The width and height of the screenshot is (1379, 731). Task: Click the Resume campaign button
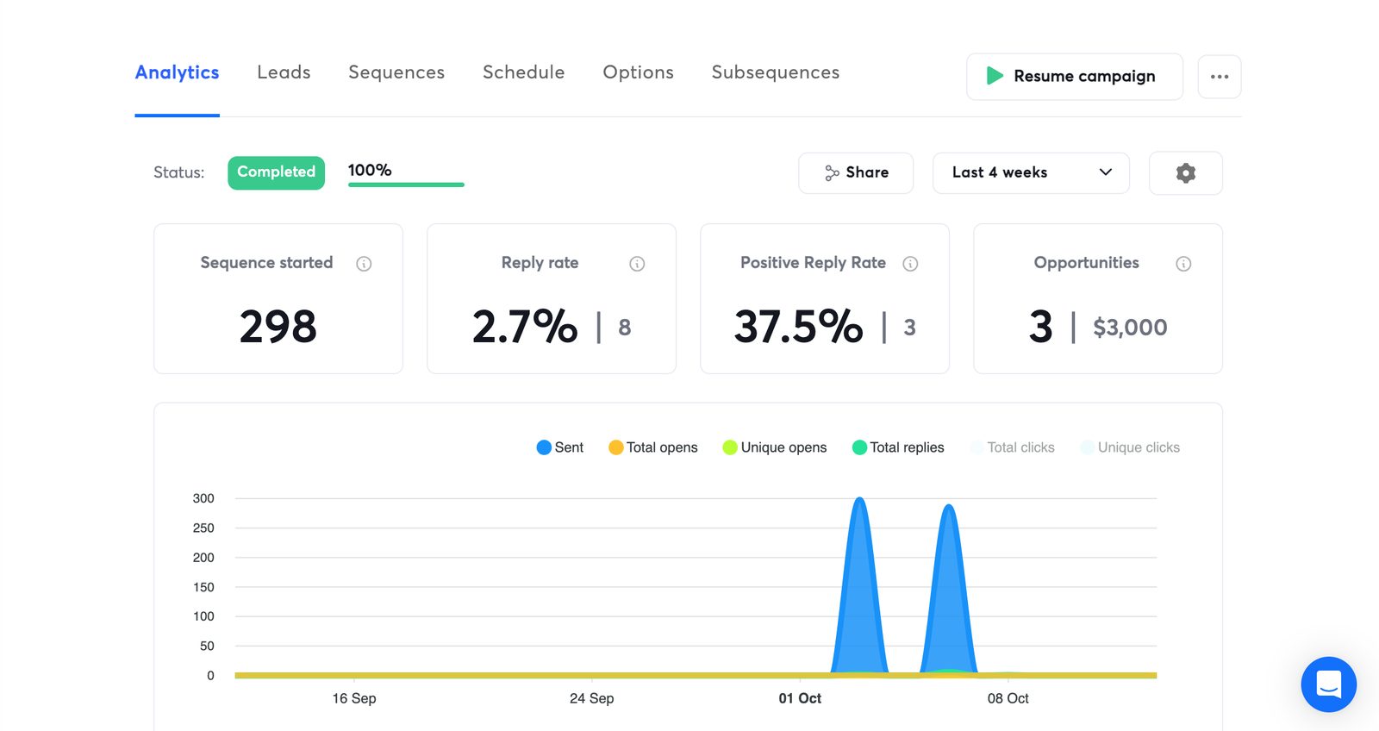tap(1075, 76)
